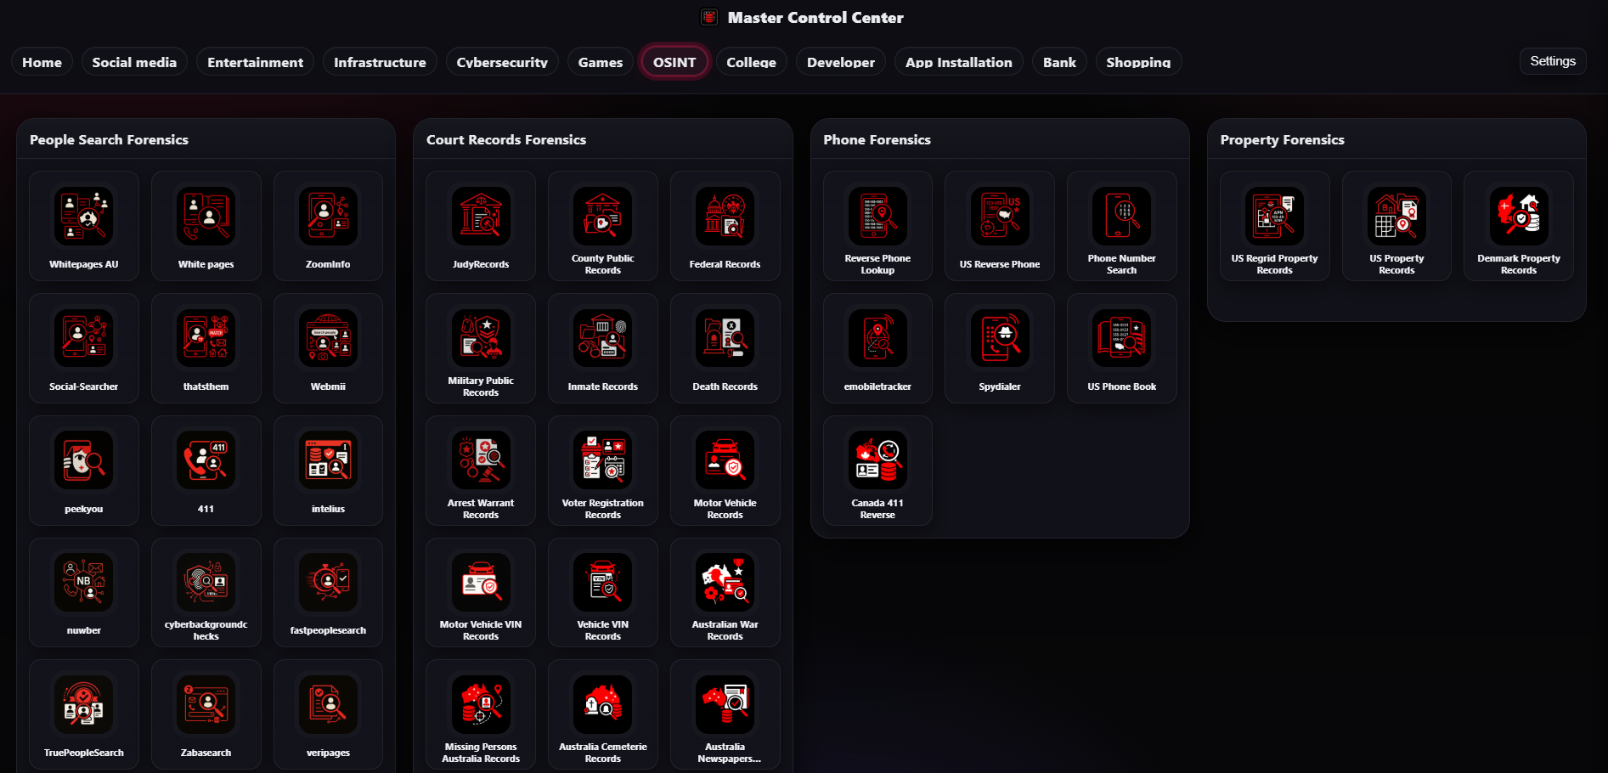Open the Social media category
Viewport: 1608px width, 773px height.
(133, 61)
